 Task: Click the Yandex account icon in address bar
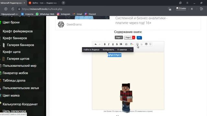pyautogui.click(x=6, y=9)
